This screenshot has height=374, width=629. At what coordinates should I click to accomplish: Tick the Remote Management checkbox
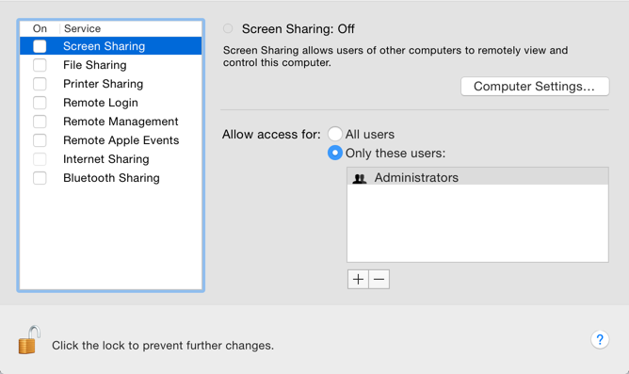pos(40,122)
